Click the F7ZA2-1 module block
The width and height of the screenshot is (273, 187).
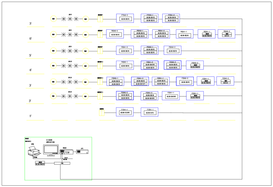tap(150, 18)
